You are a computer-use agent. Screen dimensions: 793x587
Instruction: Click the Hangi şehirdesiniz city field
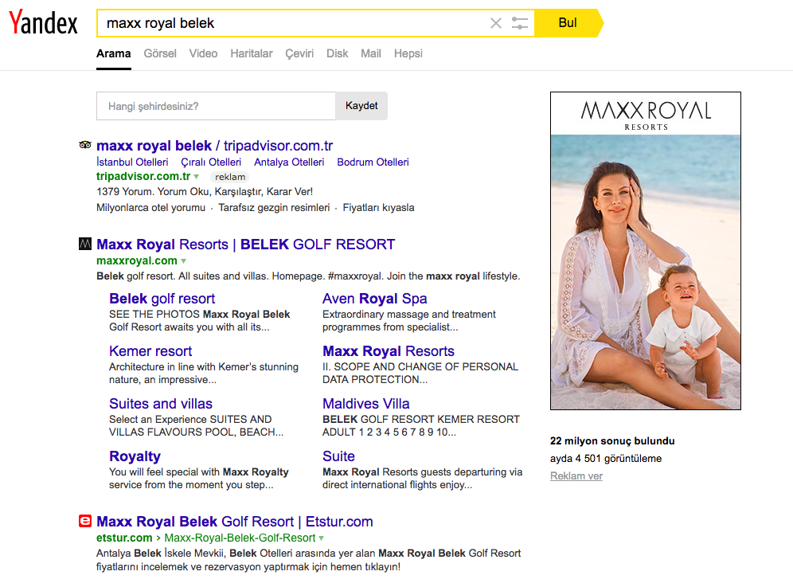[216, 106]
